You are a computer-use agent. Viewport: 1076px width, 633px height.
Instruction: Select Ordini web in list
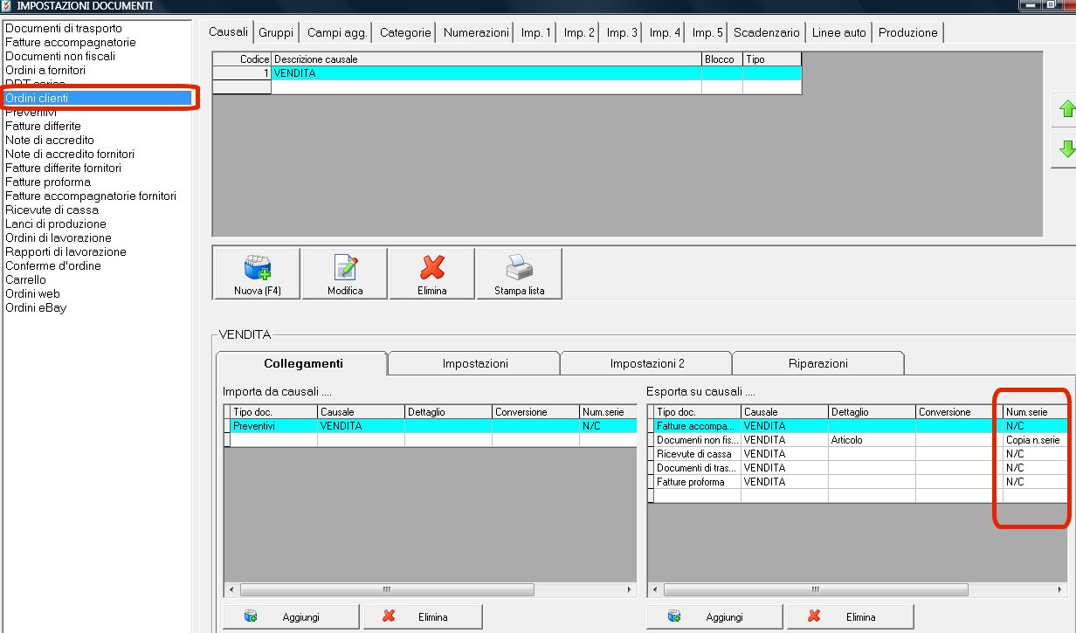32,293
